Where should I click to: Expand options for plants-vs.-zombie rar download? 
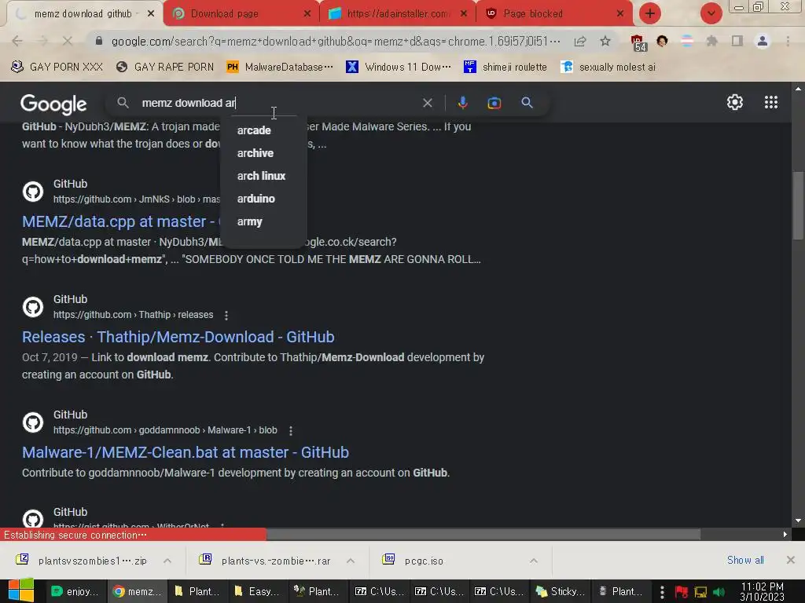(351, 561)
